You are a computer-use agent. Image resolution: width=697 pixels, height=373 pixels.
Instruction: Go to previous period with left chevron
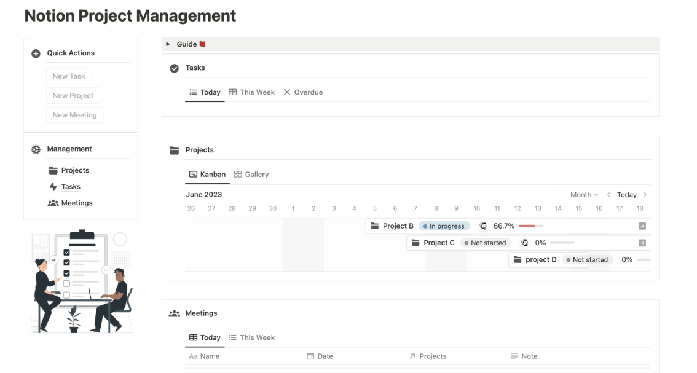click(608, 195)
